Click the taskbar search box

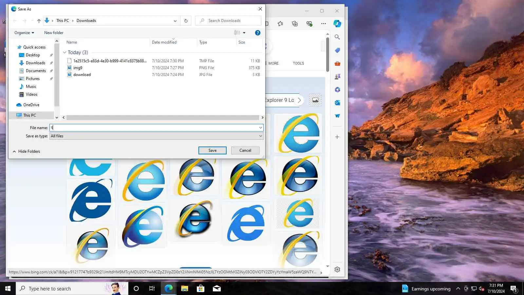click(x=72, y=288)
